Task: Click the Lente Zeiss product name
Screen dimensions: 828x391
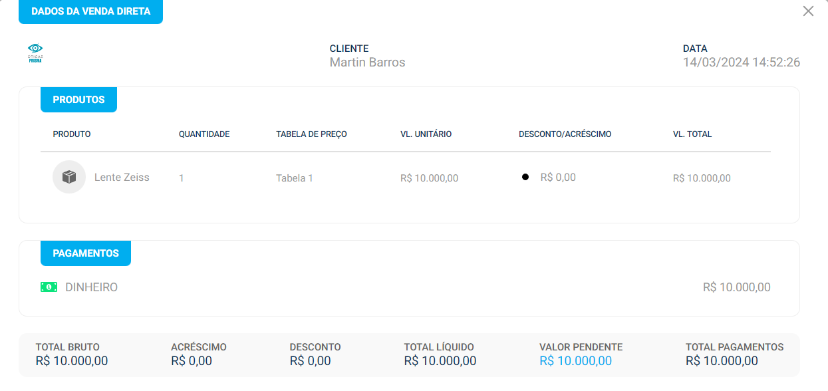Action: tap(122, 178)
